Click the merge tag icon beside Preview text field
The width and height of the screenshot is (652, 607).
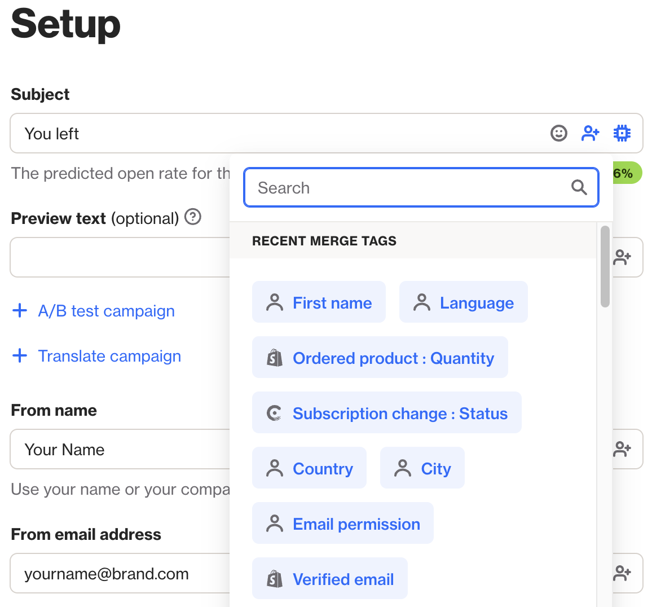(x=622, y=258)
